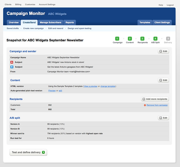
Task: Click Campaign Name value 'ABC Widgets September Newsletter'
Action: (x=64, y=57)
